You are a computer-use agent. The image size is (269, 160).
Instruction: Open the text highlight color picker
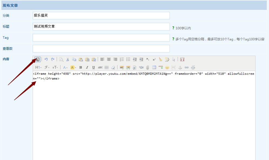tap(73, 67)
